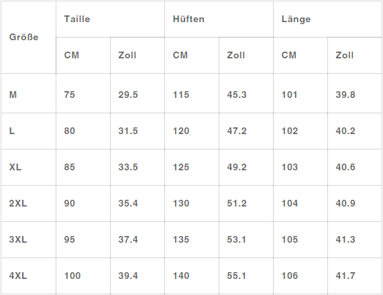
Task: Click the 3XL size label
Action: (18, 239)
